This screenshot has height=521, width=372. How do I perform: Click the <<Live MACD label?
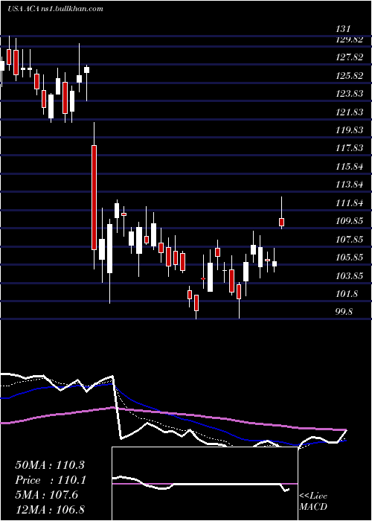pos(313,502)
